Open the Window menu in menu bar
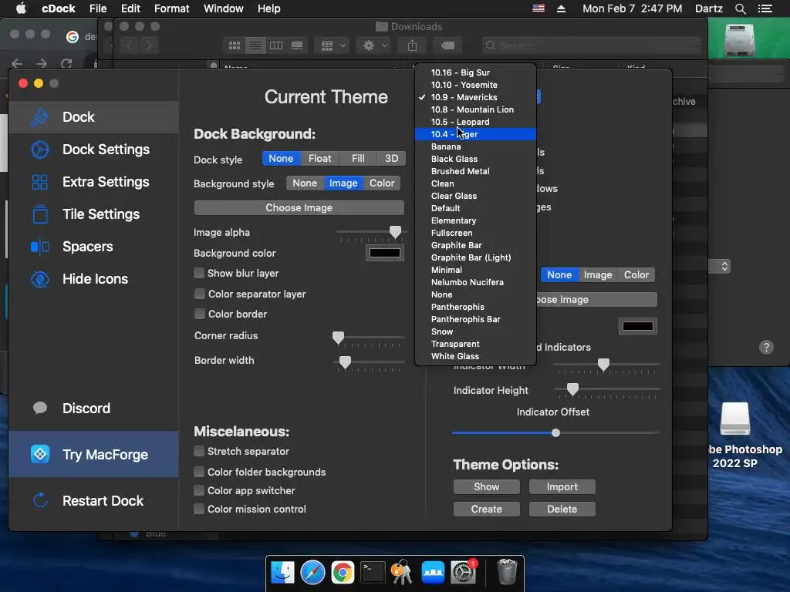Image resolution: width=790 pixels, height=592 pixels. pos(223,8)
